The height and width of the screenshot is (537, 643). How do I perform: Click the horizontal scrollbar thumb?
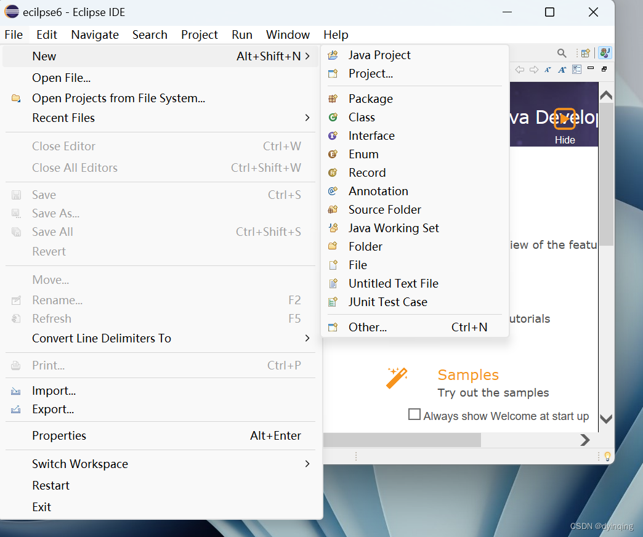(x=402, y=440)
